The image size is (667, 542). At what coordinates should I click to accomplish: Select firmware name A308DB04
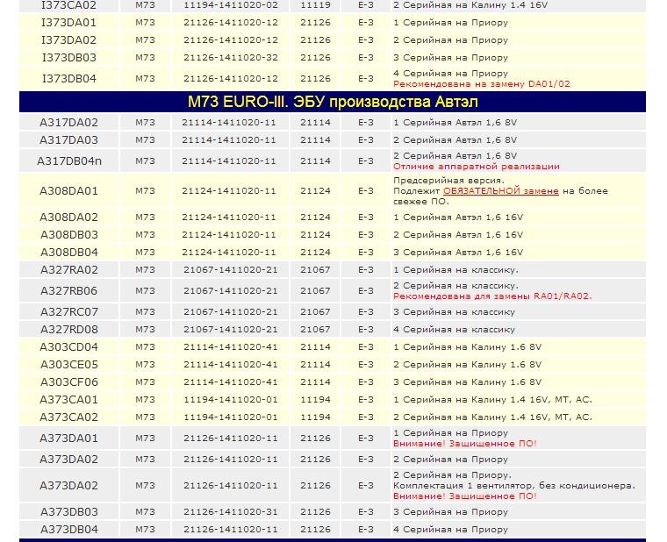pos(69,252)
